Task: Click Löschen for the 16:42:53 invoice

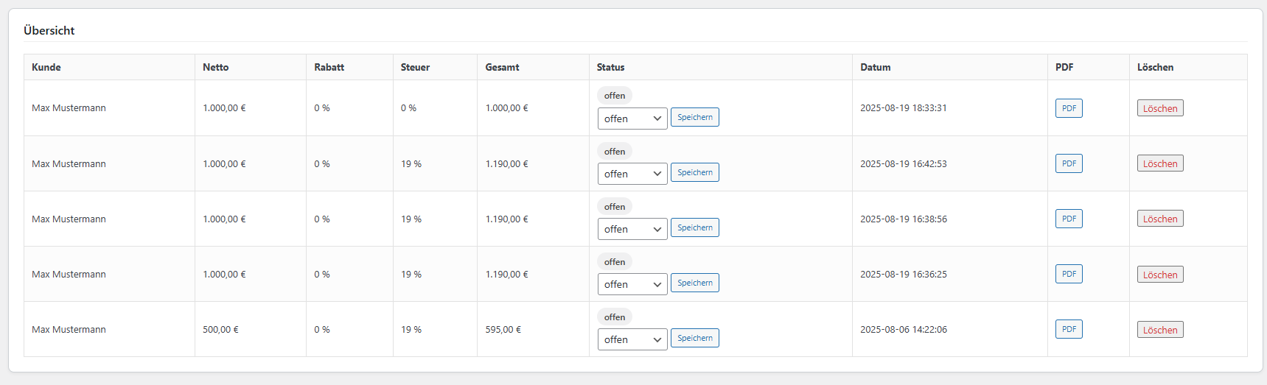Action: [x=1159, y=163]
